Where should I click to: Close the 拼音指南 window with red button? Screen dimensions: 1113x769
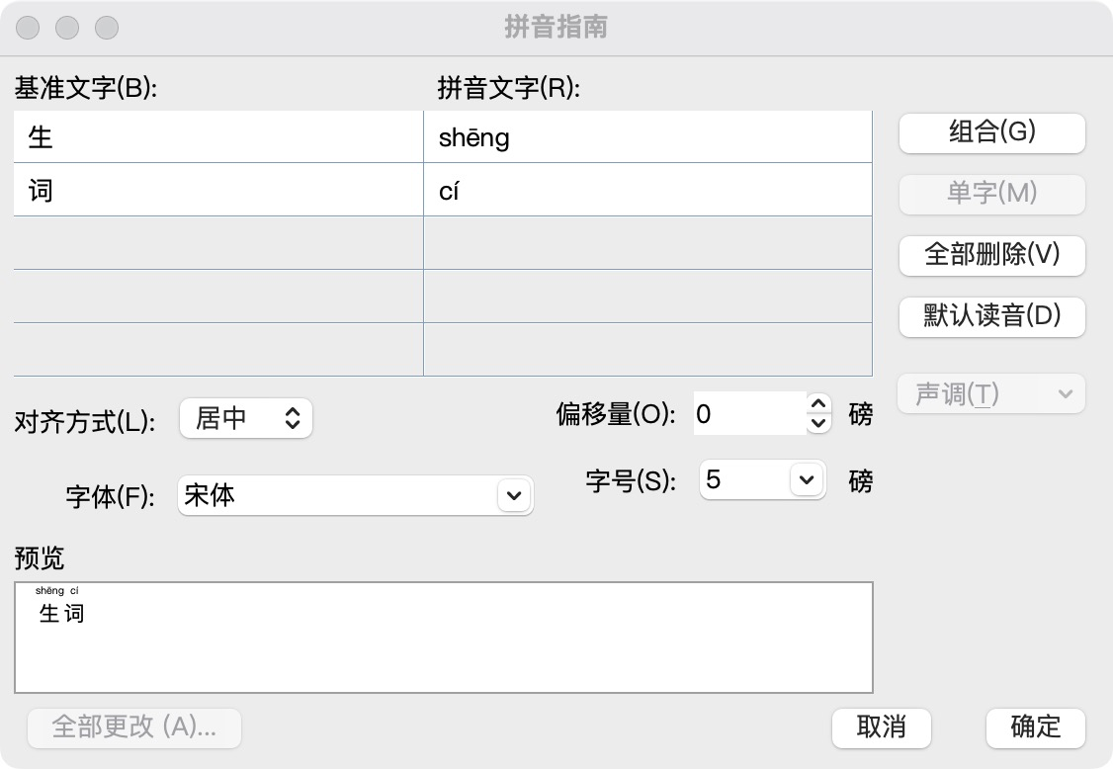28,28
